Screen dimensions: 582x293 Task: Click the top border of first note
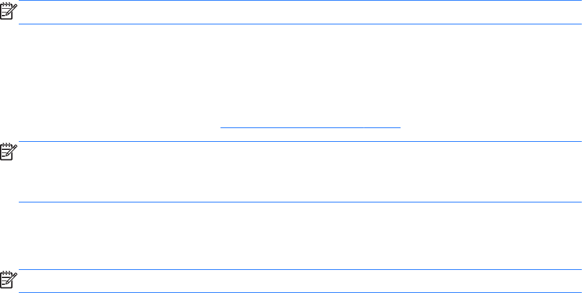click(x=300, y=1)
